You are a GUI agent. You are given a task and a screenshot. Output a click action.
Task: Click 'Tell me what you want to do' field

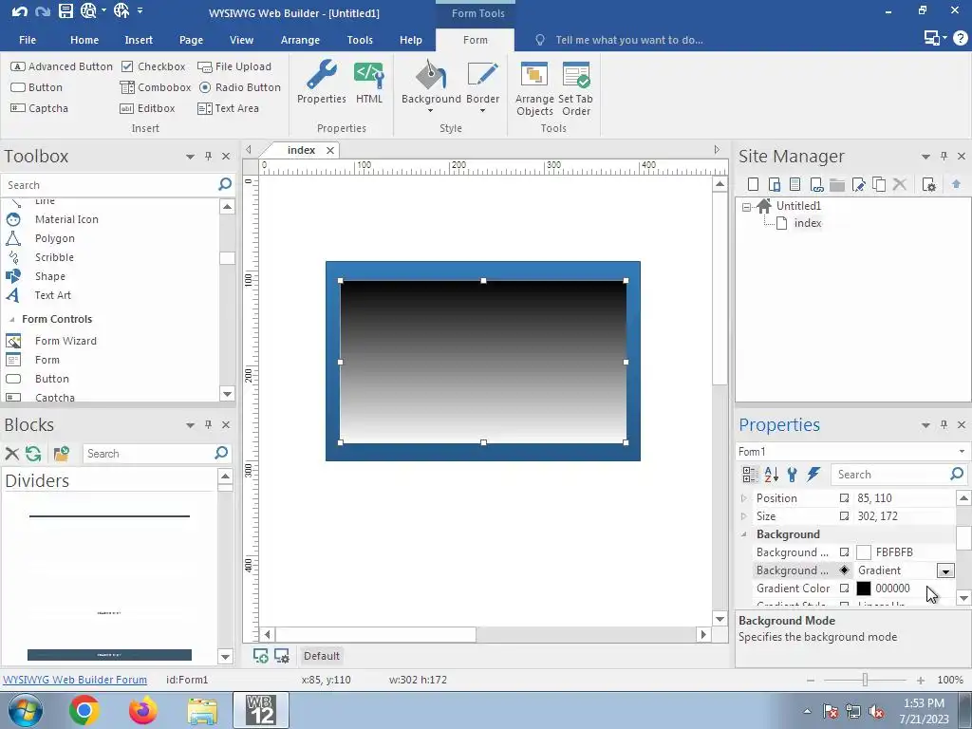click(628, 40)
